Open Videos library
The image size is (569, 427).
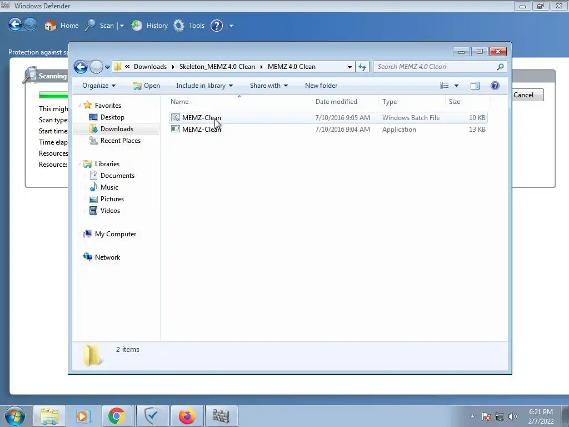[x=110, y=211]
